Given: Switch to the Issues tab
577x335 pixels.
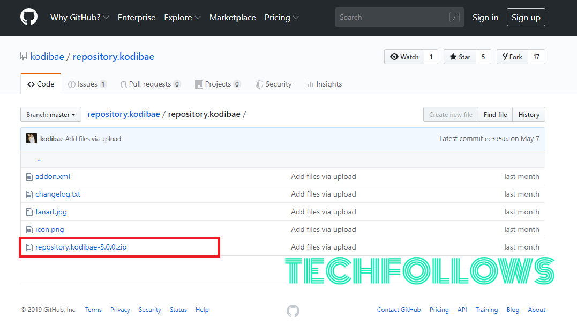Looking at the screenshot, I should click(87, 84).
